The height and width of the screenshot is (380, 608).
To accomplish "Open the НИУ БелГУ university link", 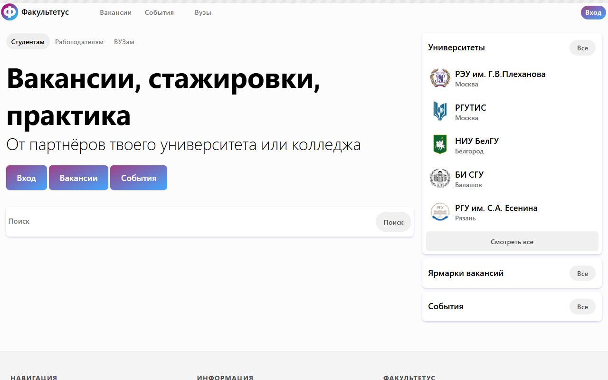I will pos(477,141).
